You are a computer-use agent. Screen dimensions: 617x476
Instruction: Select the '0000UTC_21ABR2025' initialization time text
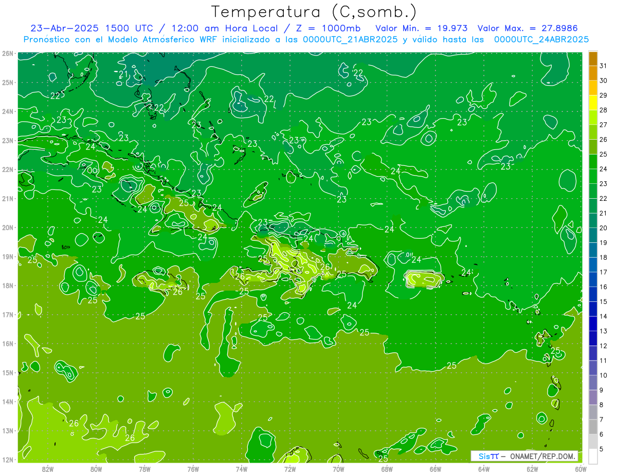coord(350,40)
